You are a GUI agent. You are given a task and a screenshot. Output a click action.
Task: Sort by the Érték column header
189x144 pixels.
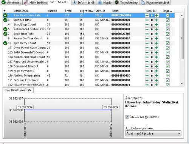point(68,11)
